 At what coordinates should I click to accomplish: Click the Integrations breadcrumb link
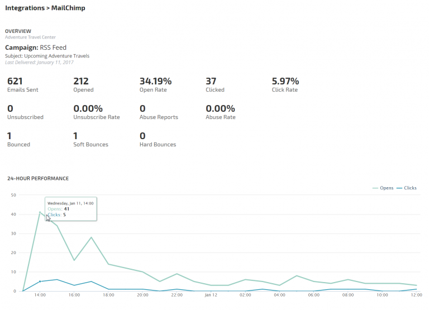coord(25,8)
